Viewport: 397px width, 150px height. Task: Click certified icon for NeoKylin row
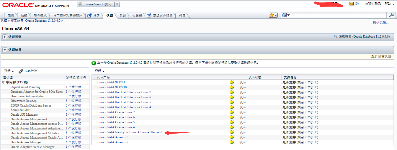(232, 132)
